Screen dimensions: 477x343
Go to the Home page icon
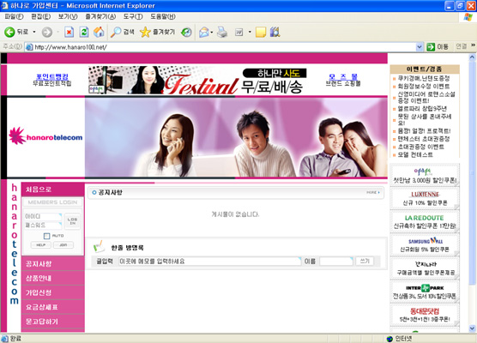click(x=99, y=32)
